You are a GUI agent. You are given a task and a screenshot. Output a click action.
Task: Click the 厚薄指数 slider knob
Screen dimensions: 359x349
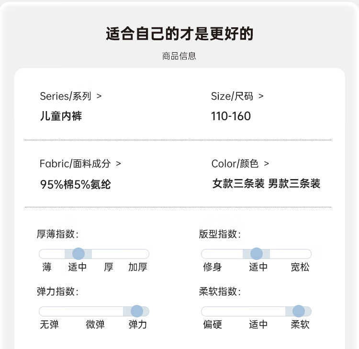[79, 254]
